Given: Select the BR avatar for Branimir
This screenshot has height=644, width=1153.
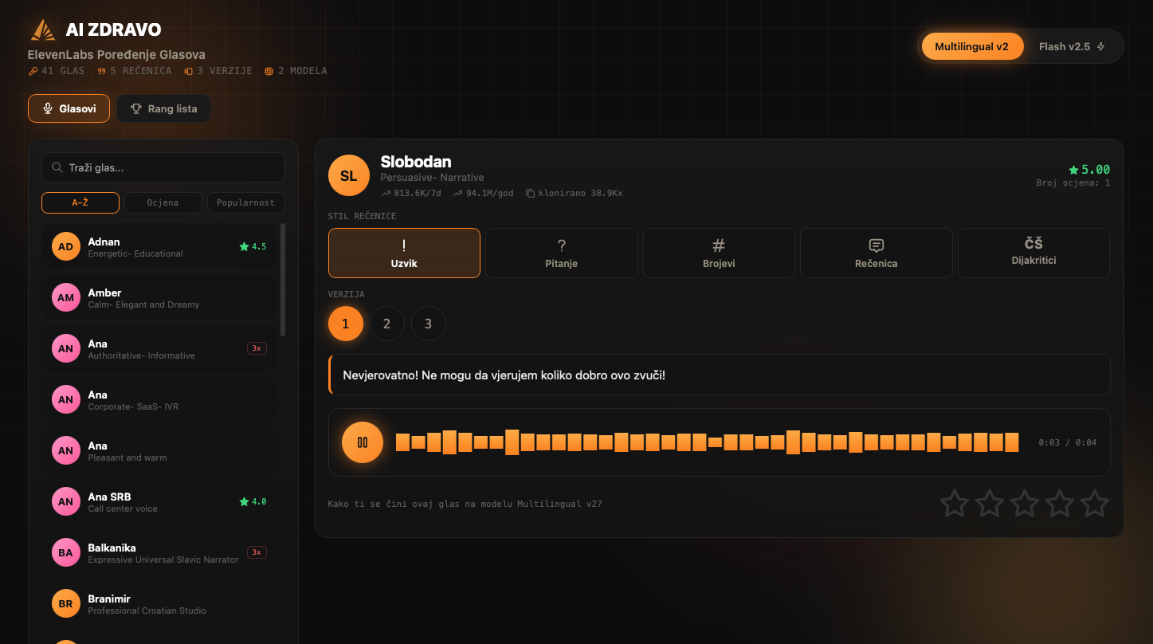Looking at the screenshot, I should click(65, 603).
